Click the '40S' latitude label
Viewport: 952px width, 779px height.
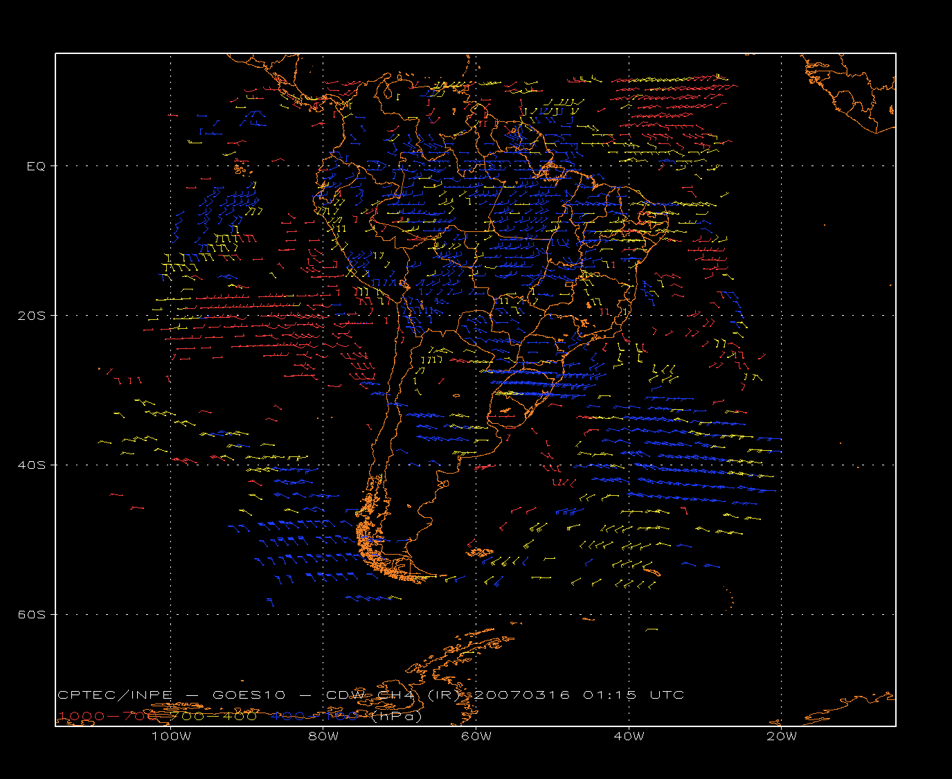click(31, 465)
